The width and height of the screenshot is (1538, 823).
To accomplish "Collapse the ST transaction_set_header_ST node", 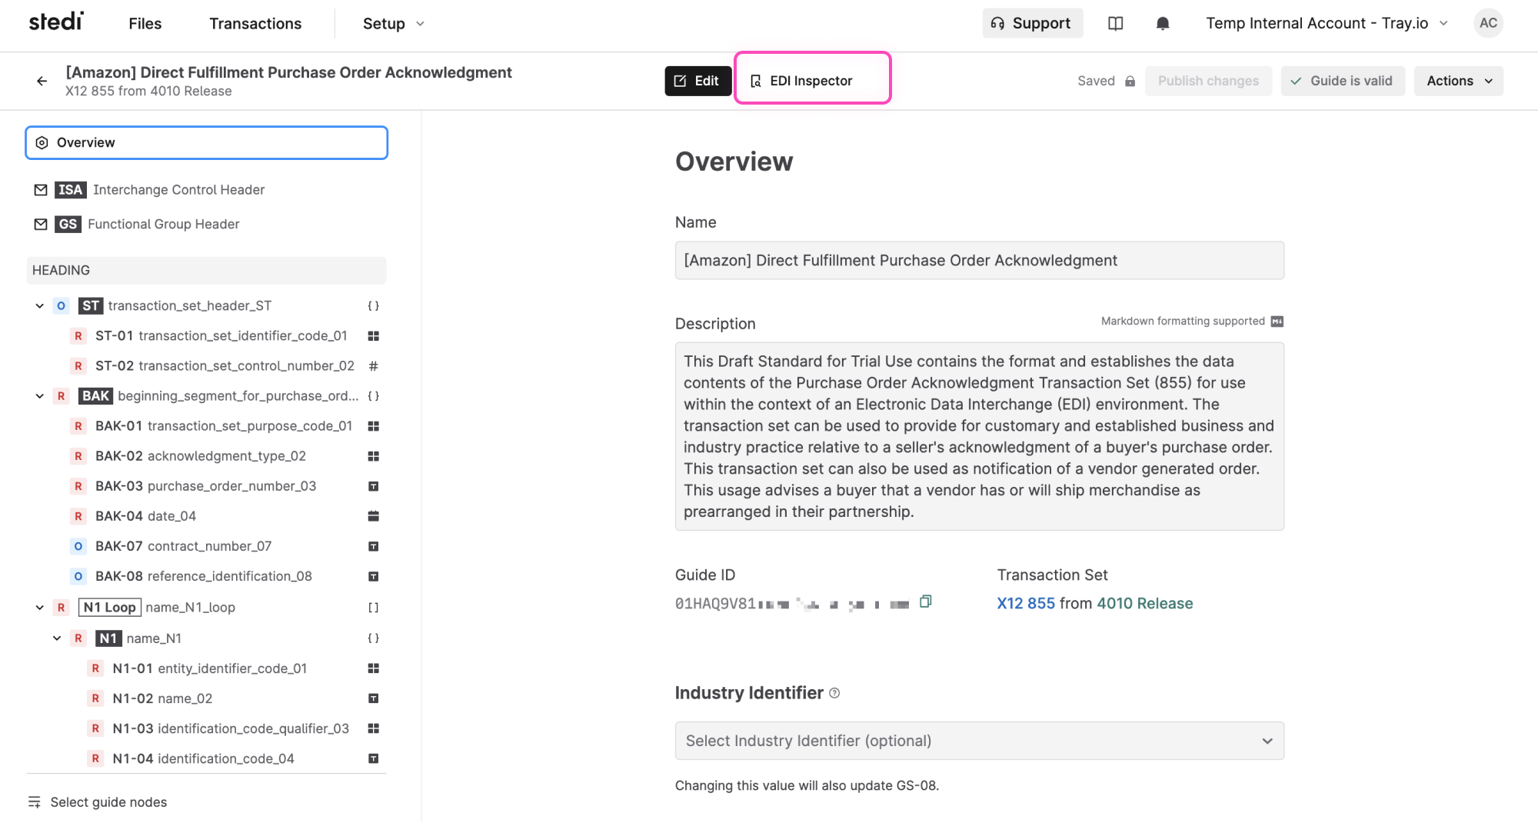I will click(x=40, y=306).
